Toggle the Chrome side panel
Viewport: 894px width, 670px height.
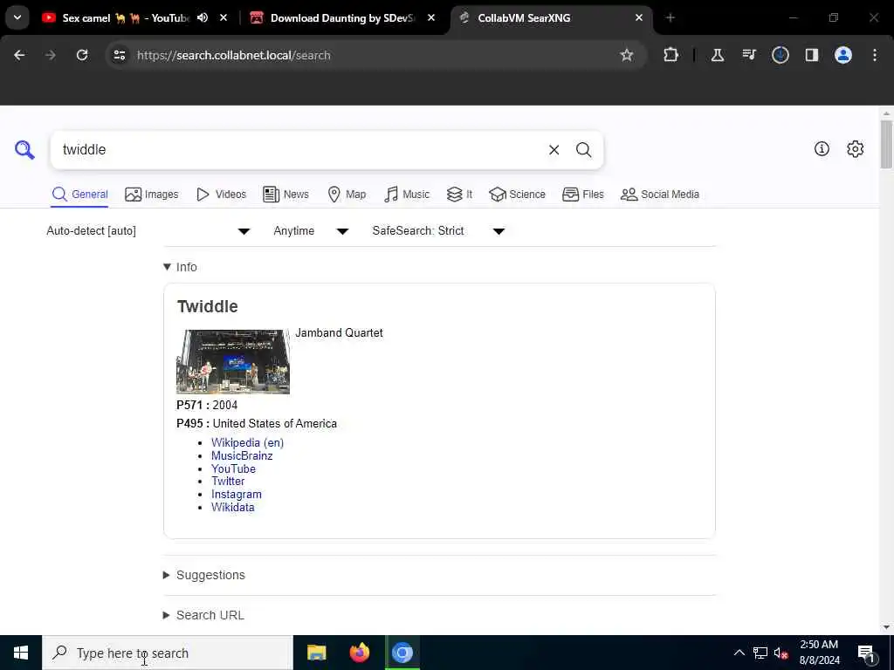pyautogui.click(x=812, y=55)
